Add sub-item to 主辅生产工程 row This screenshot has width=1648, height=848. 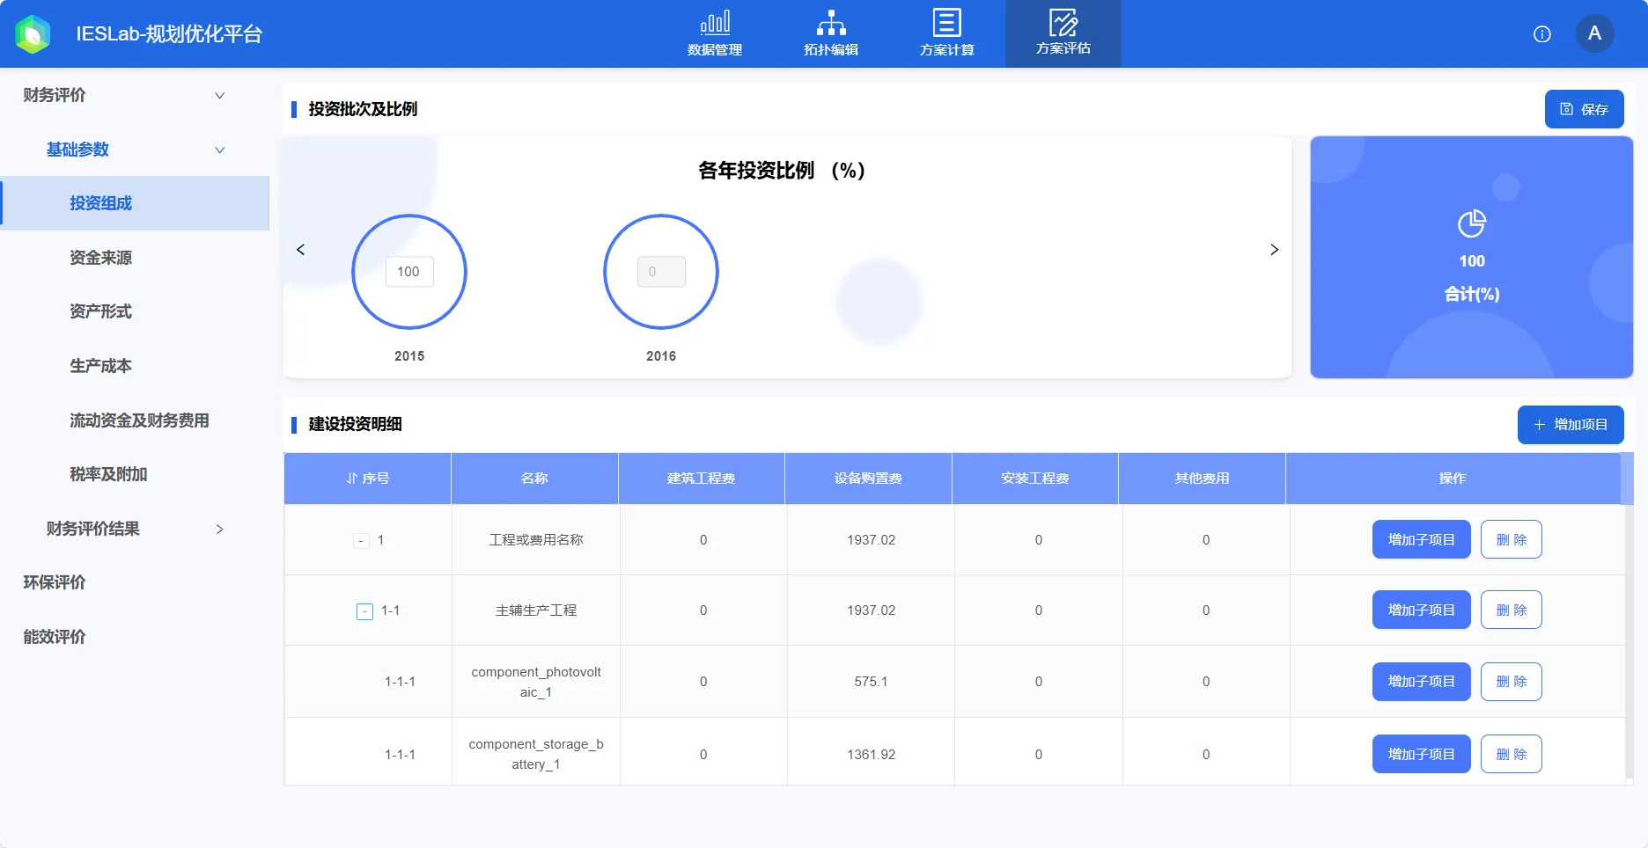pyautogui.click(x=1421, y=610)
